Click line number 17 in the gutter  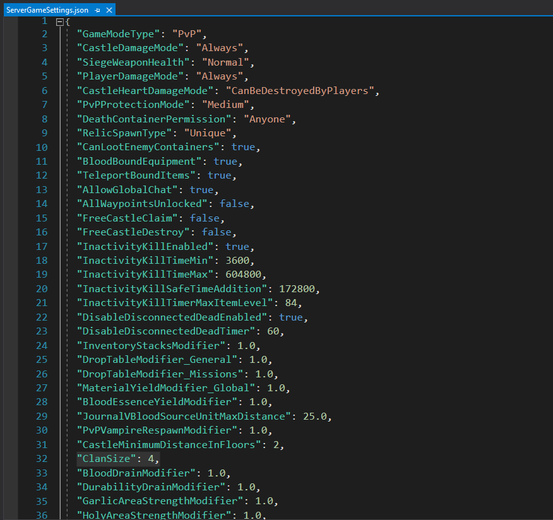point(41,246)
